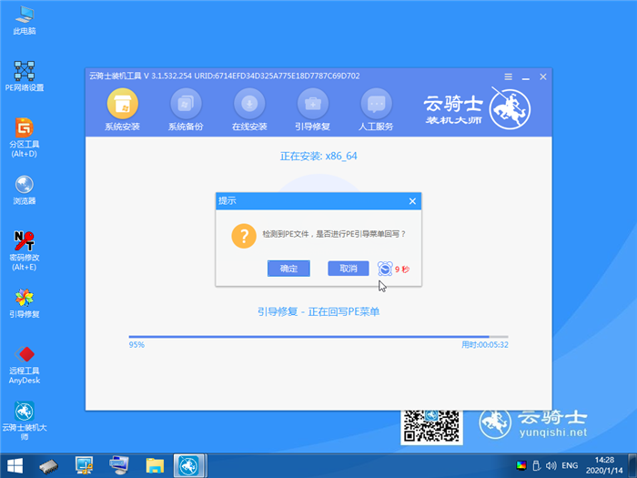This screenshot has height=478, width=637.
Task: Click 引导修复 - 正在回写PE菜单 status text
Action: pyautogui.click(x=318, y=311)
